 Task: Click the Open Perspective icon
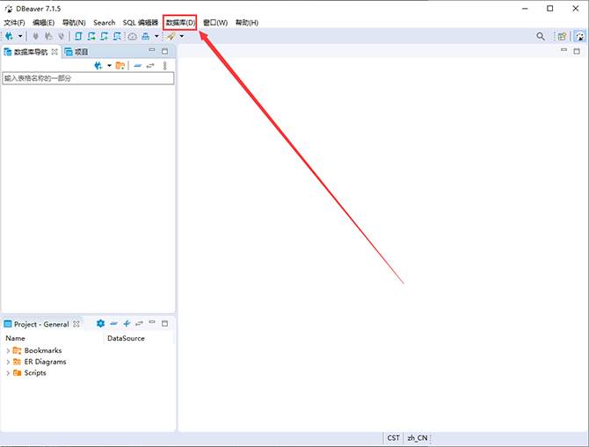pos(562,36)
